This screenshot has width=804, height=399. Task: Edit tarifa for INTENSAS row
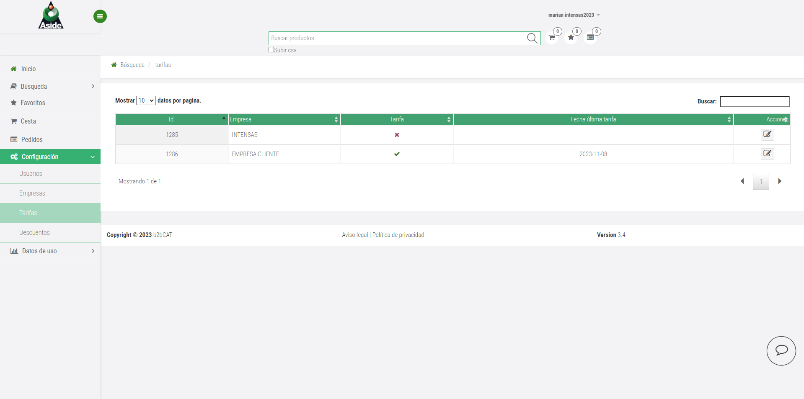click(767, 134)
